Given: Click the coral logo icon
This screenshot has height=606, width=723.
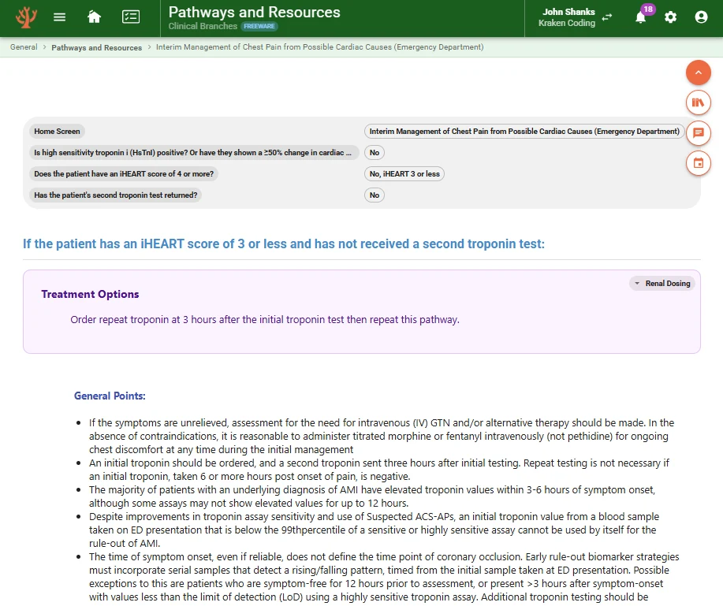Looking at the screenshot, I should [x=26, y=17].
